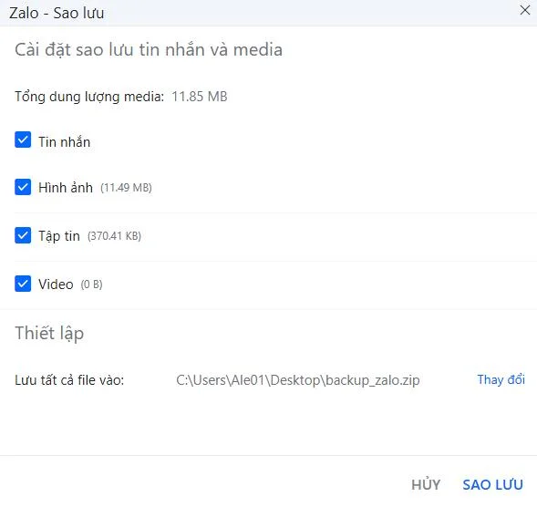The width and height of the screenshot is (537, 507).
Task: Click the Hình ảnh label text
Action: pyautogui.click(x=66, y=188)
